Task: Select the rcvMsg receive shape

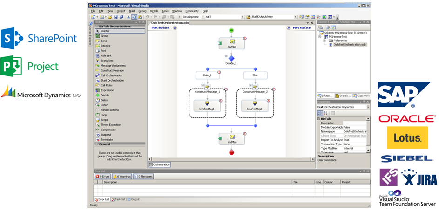Action: [231, 43]
